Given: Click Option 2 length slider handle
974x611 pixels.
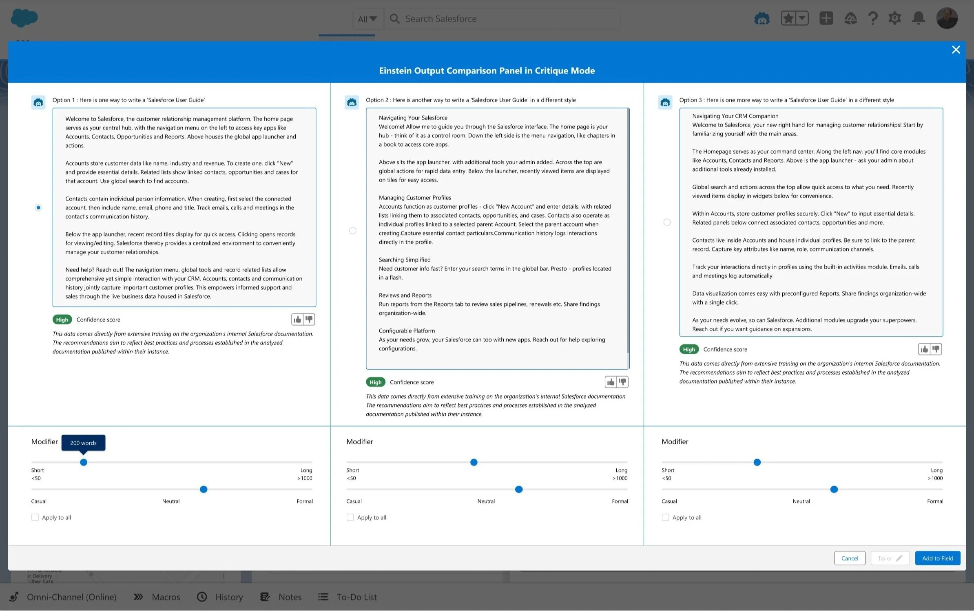Looking at the screenshot, I should point(474,462).
